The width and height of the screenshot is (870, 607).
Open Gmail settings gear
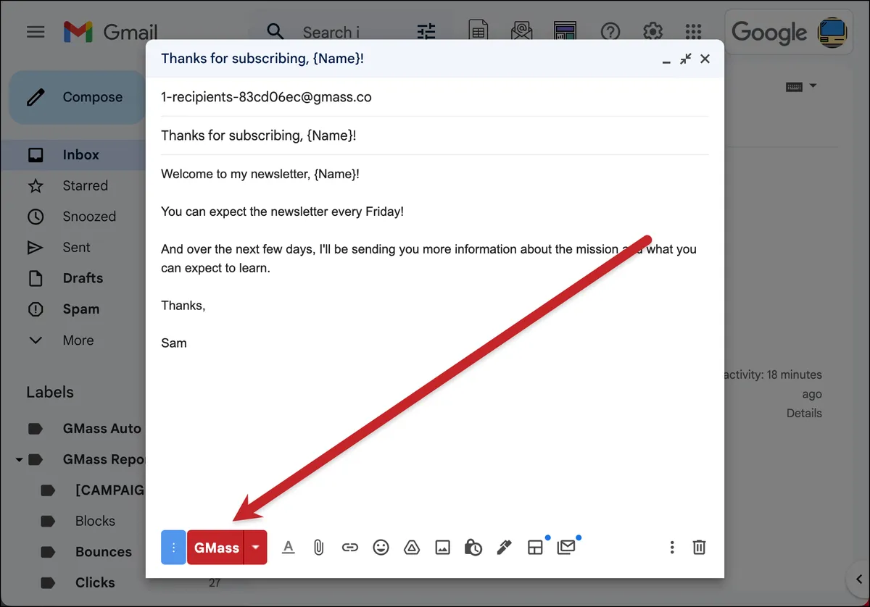pos(652,32)
